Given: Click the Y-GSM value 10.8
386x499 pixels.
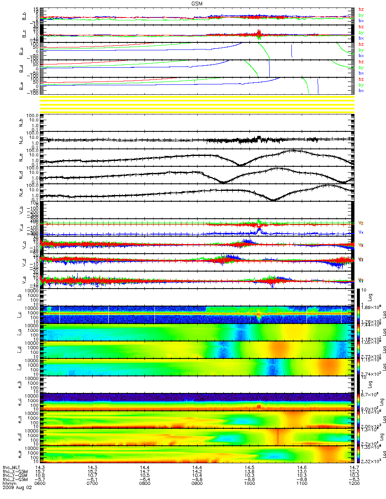Looking at the screenshot, I should coord(40,476).
